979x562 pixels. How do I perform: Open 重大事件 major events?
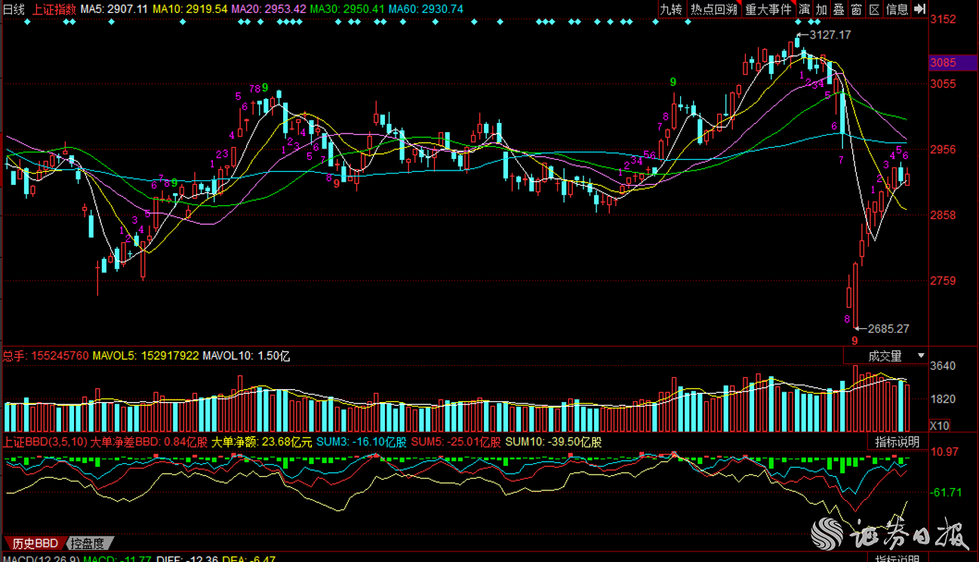coord(768,9)
